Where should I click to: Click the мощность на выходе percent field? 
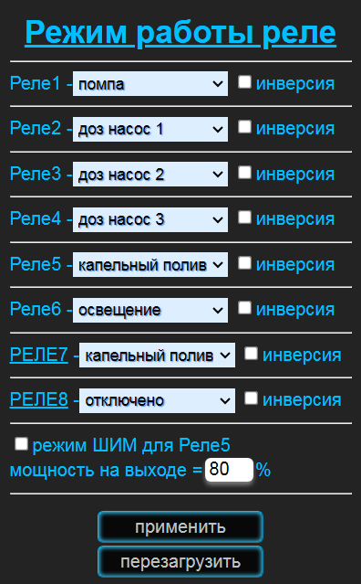pos(229,470)
